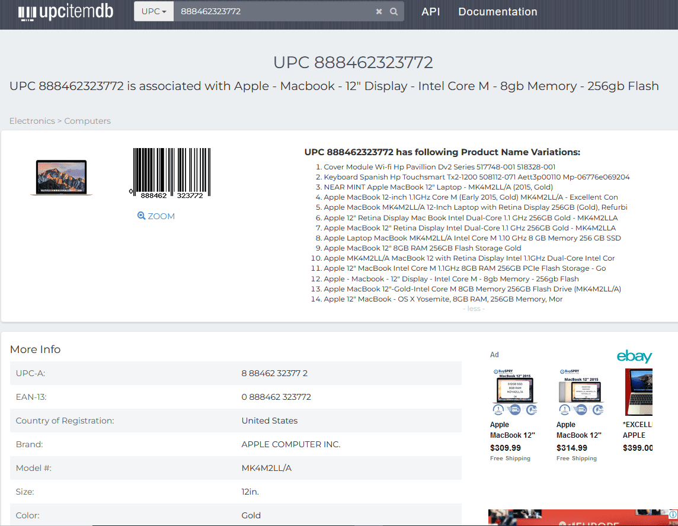Open the Documentation menu item
Screen dimensions: 678x526
point(497,12)
